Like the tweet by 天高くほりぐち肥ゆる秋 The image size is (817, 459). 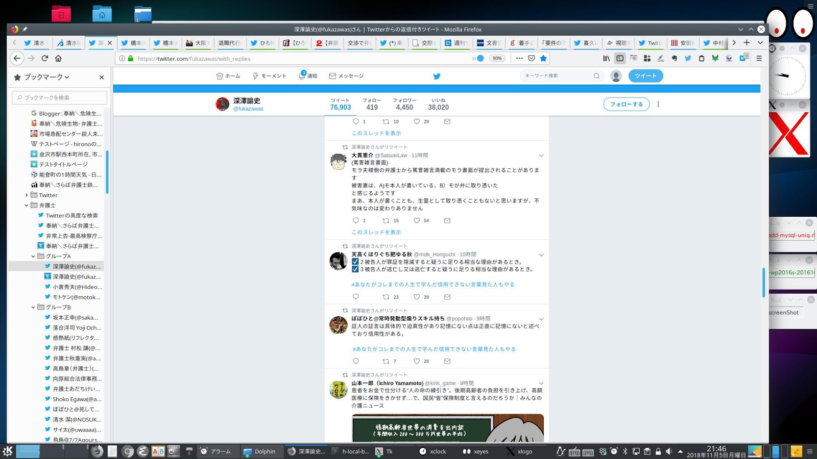tap(417, 297)
